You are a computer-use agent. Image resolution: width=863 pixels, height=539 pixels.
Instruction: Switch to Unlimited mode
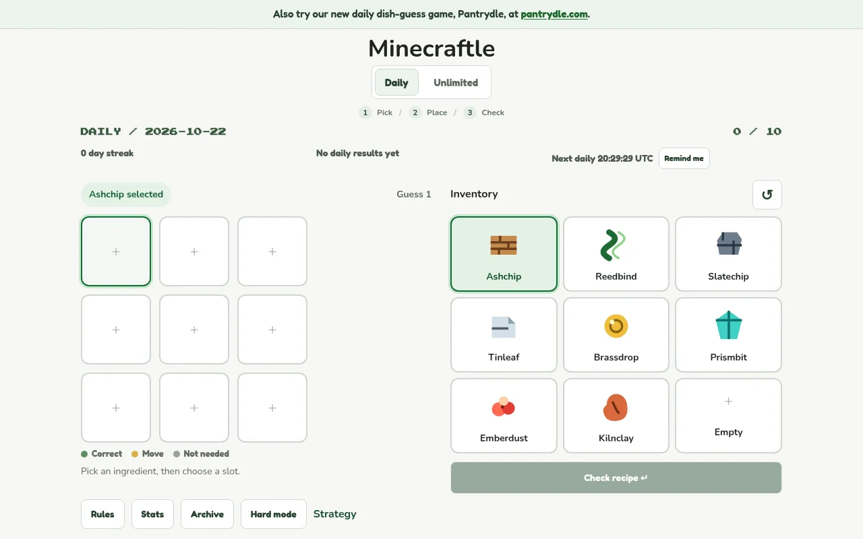point(456,82)
